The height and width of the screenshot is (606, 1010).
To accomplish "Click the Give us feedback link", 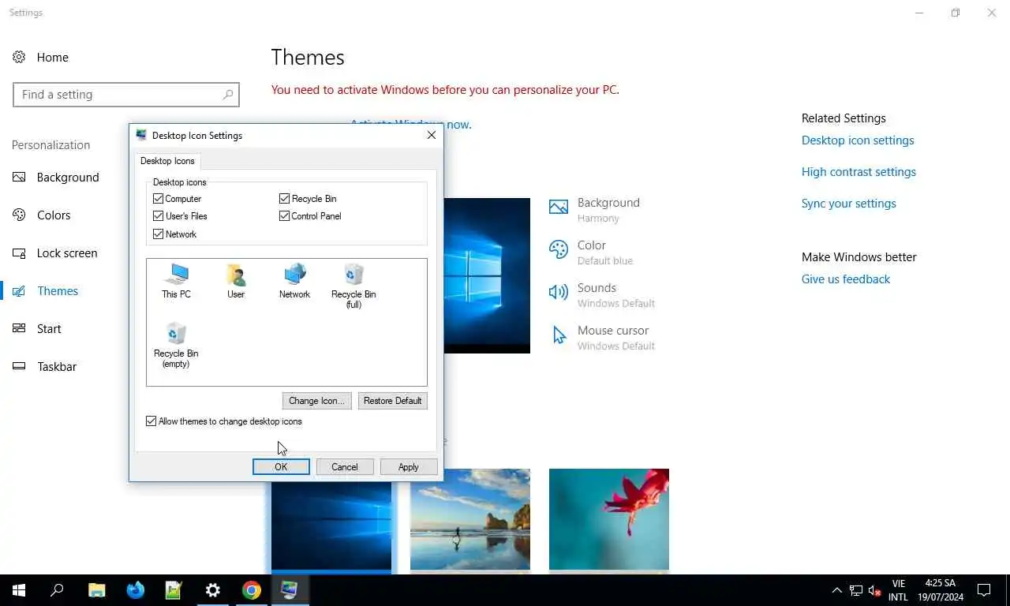I will [846, 279].
